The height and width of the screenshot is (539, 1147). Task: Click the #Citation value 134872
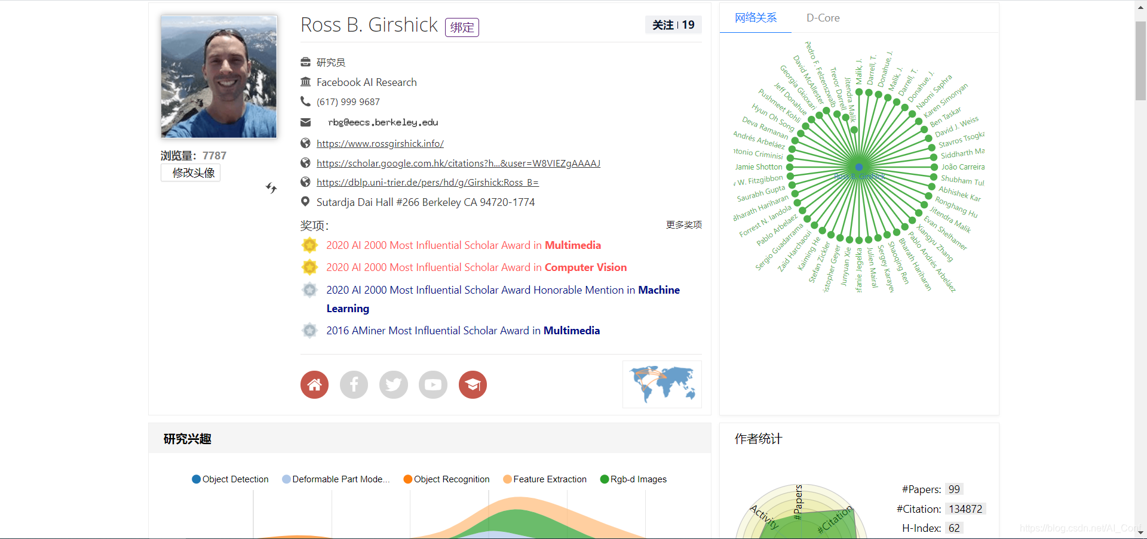(965, 509)
